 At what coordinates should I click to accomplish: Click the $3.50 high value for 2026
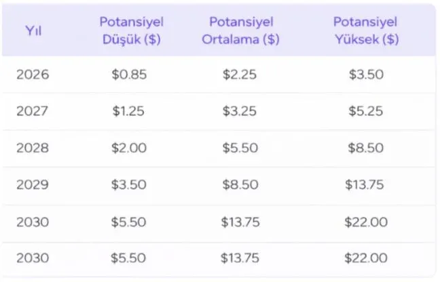[367, 75]
